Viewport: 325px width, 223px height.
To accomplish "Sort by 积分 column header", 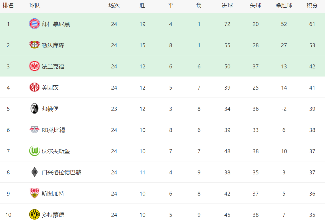I will pyautogui.click(x=312, y=6).
